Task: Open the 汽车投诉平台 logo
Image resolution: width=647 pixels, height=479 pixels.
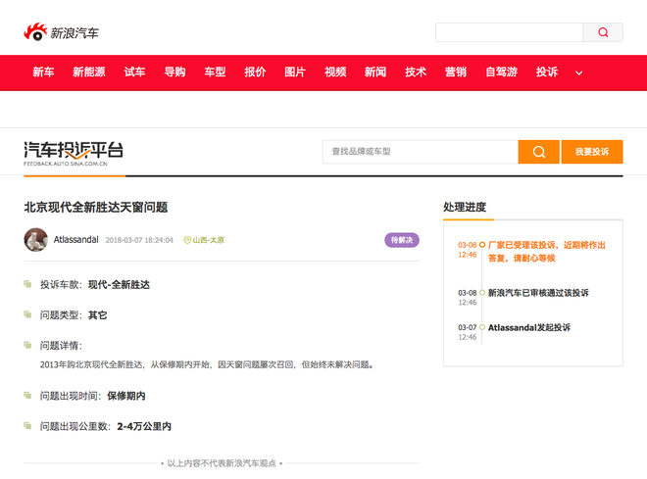Action: pos(74,154)
